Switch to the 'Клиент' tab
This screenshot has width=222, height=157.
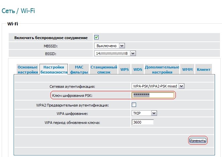point(204,69)
